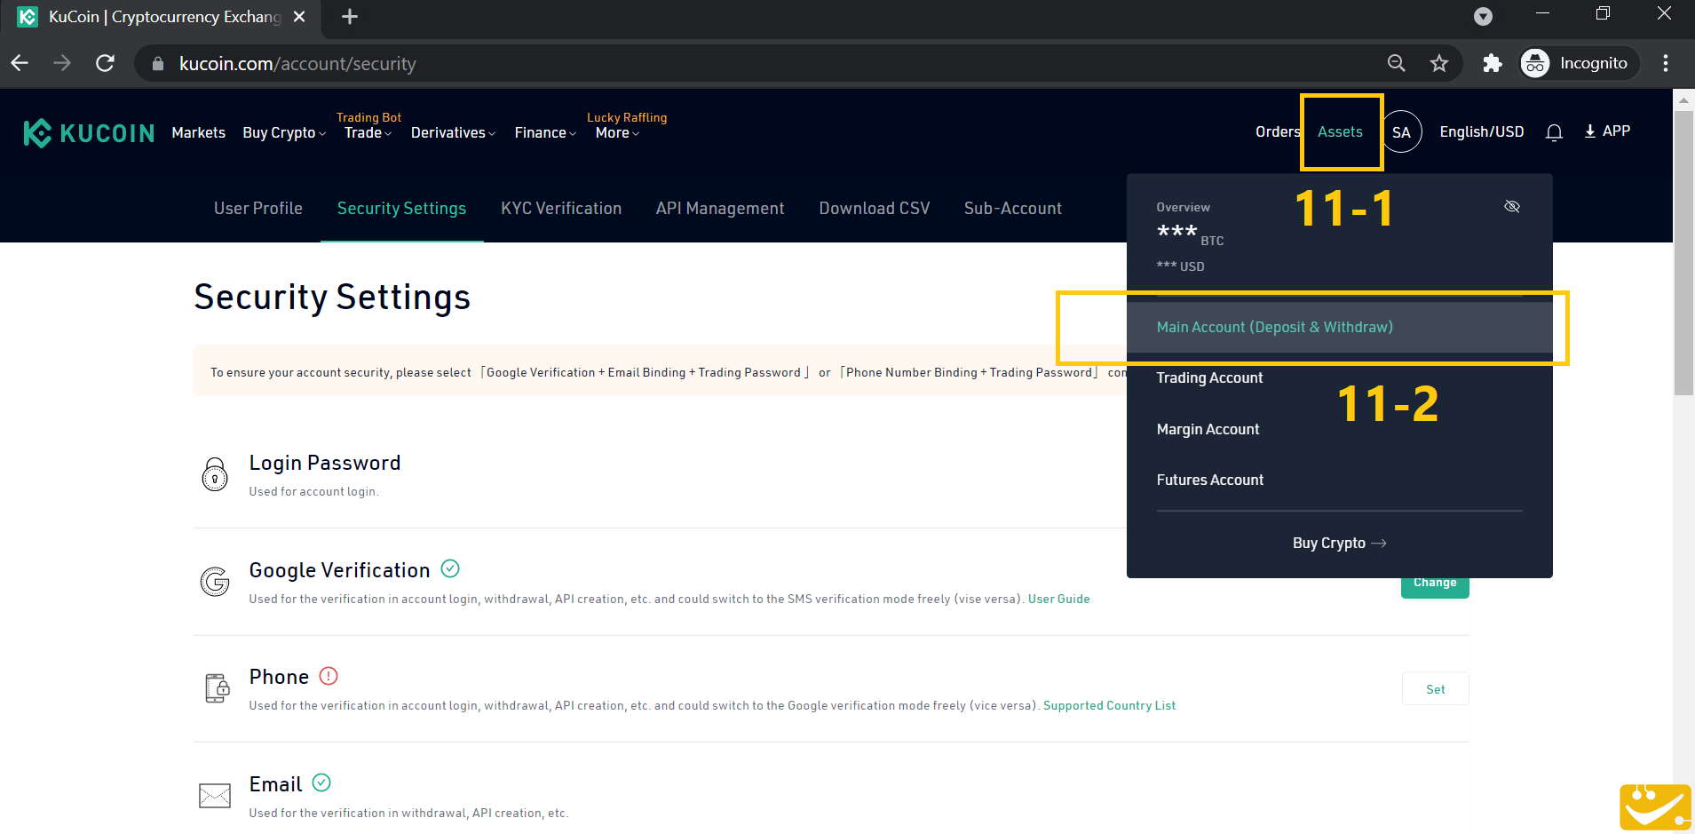Viewport: 1695px width, 834px height.
Task: Open the API Management tab
Action: pos(720,208)
